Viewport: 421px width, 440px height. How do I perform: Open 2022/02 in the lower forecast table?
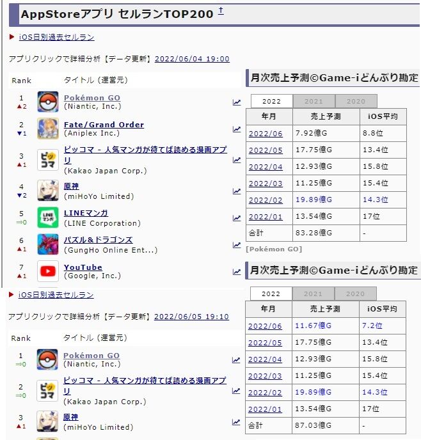point(265,393)
